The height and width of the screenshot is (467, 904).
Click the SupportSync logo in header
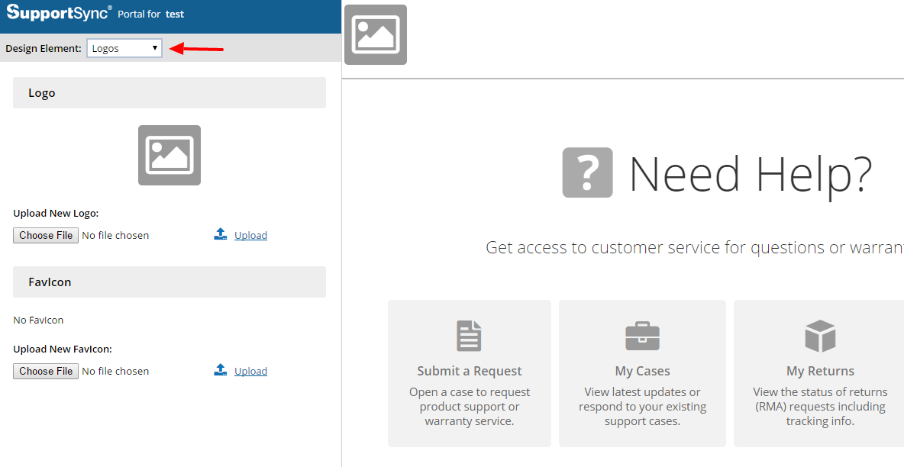(x=59, y=13)
